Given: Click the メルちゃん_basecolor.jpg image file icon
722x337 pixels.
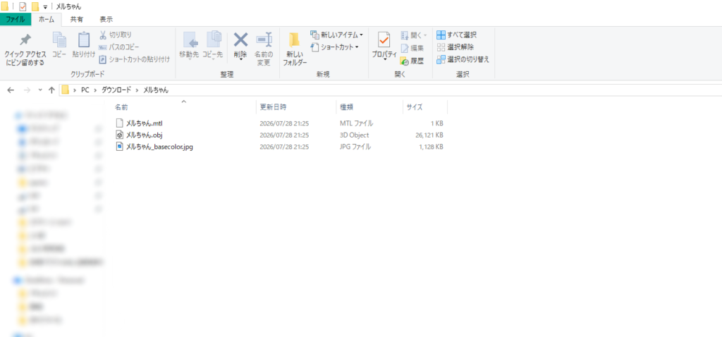Looking at the screenshot, I should point(119,147).
